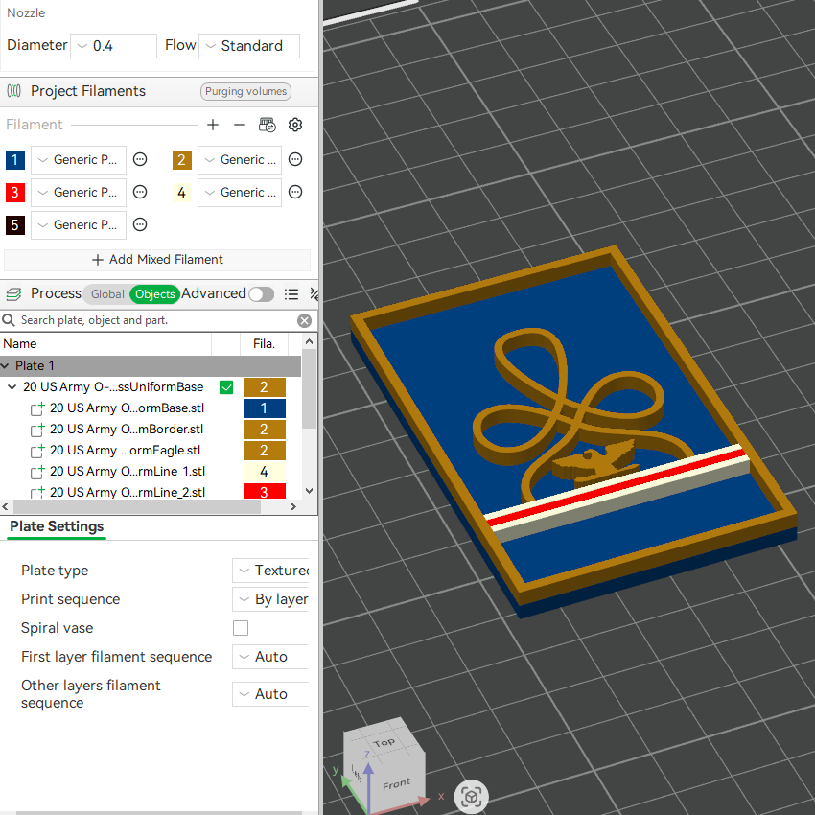Open options for filament 2

(x=295, y=159)
